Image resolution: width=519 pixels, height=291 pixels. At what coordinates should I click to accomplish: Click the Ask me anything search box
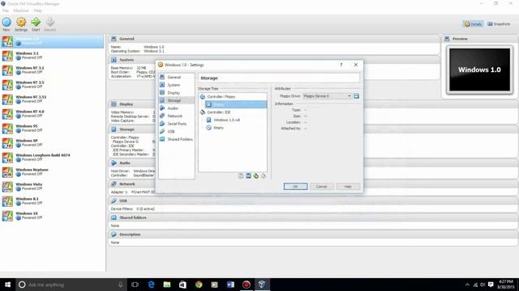pos(71,285)
